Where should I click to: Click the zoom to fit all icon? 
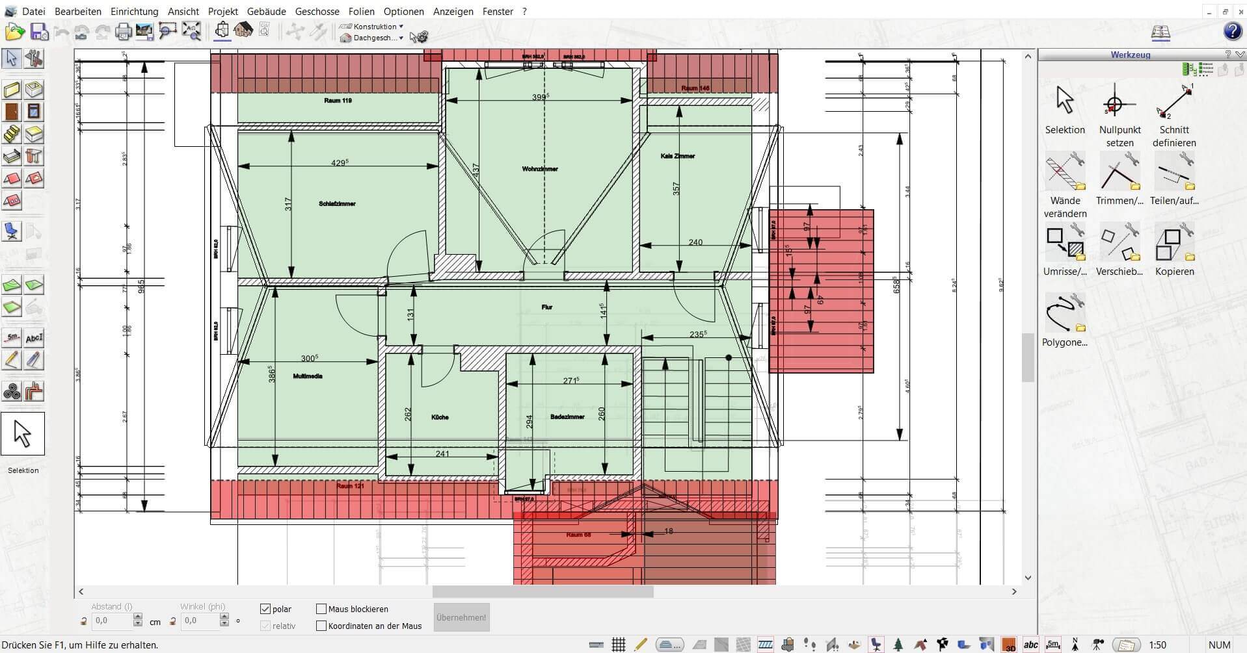191,31
